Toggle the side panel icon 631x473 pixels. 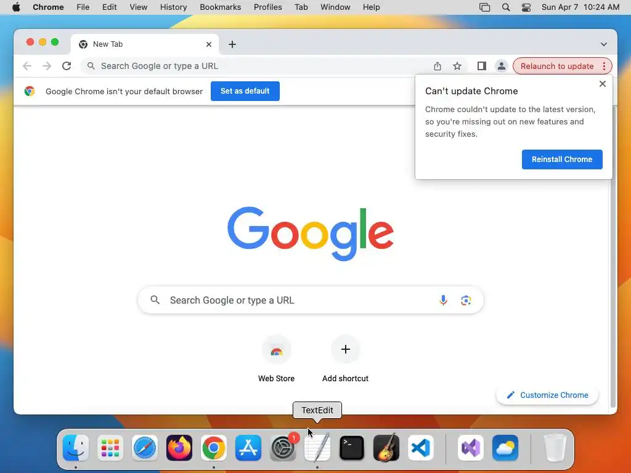click(x=481, y=66)
